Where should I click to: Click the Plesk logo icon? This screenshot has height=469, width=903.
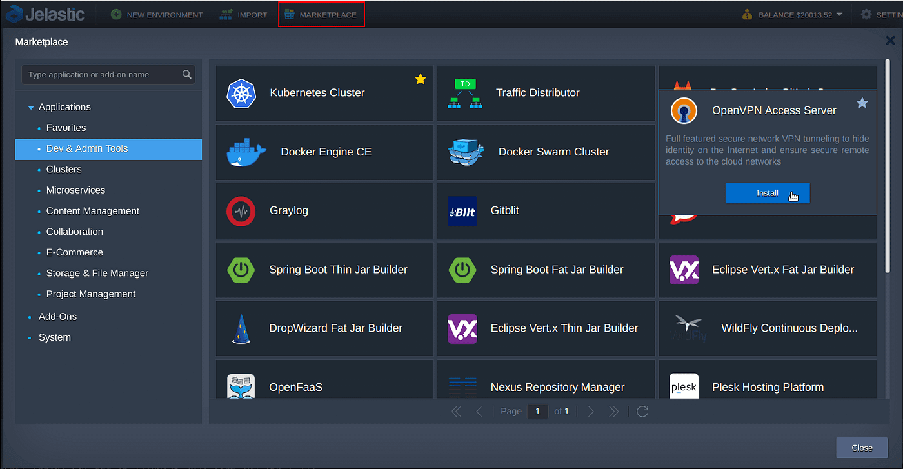(684, 386)
